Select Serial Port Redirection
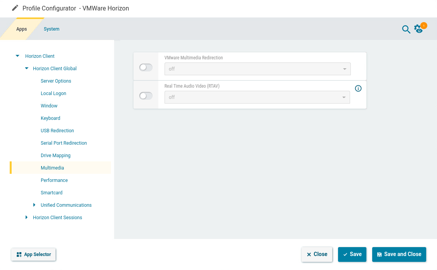The image size is (437, 270). pyautogui.click(x=64, y=143)
